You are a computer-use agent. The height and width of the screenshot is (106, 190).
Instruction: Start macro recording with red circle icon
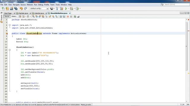click(x=68, y=16)
